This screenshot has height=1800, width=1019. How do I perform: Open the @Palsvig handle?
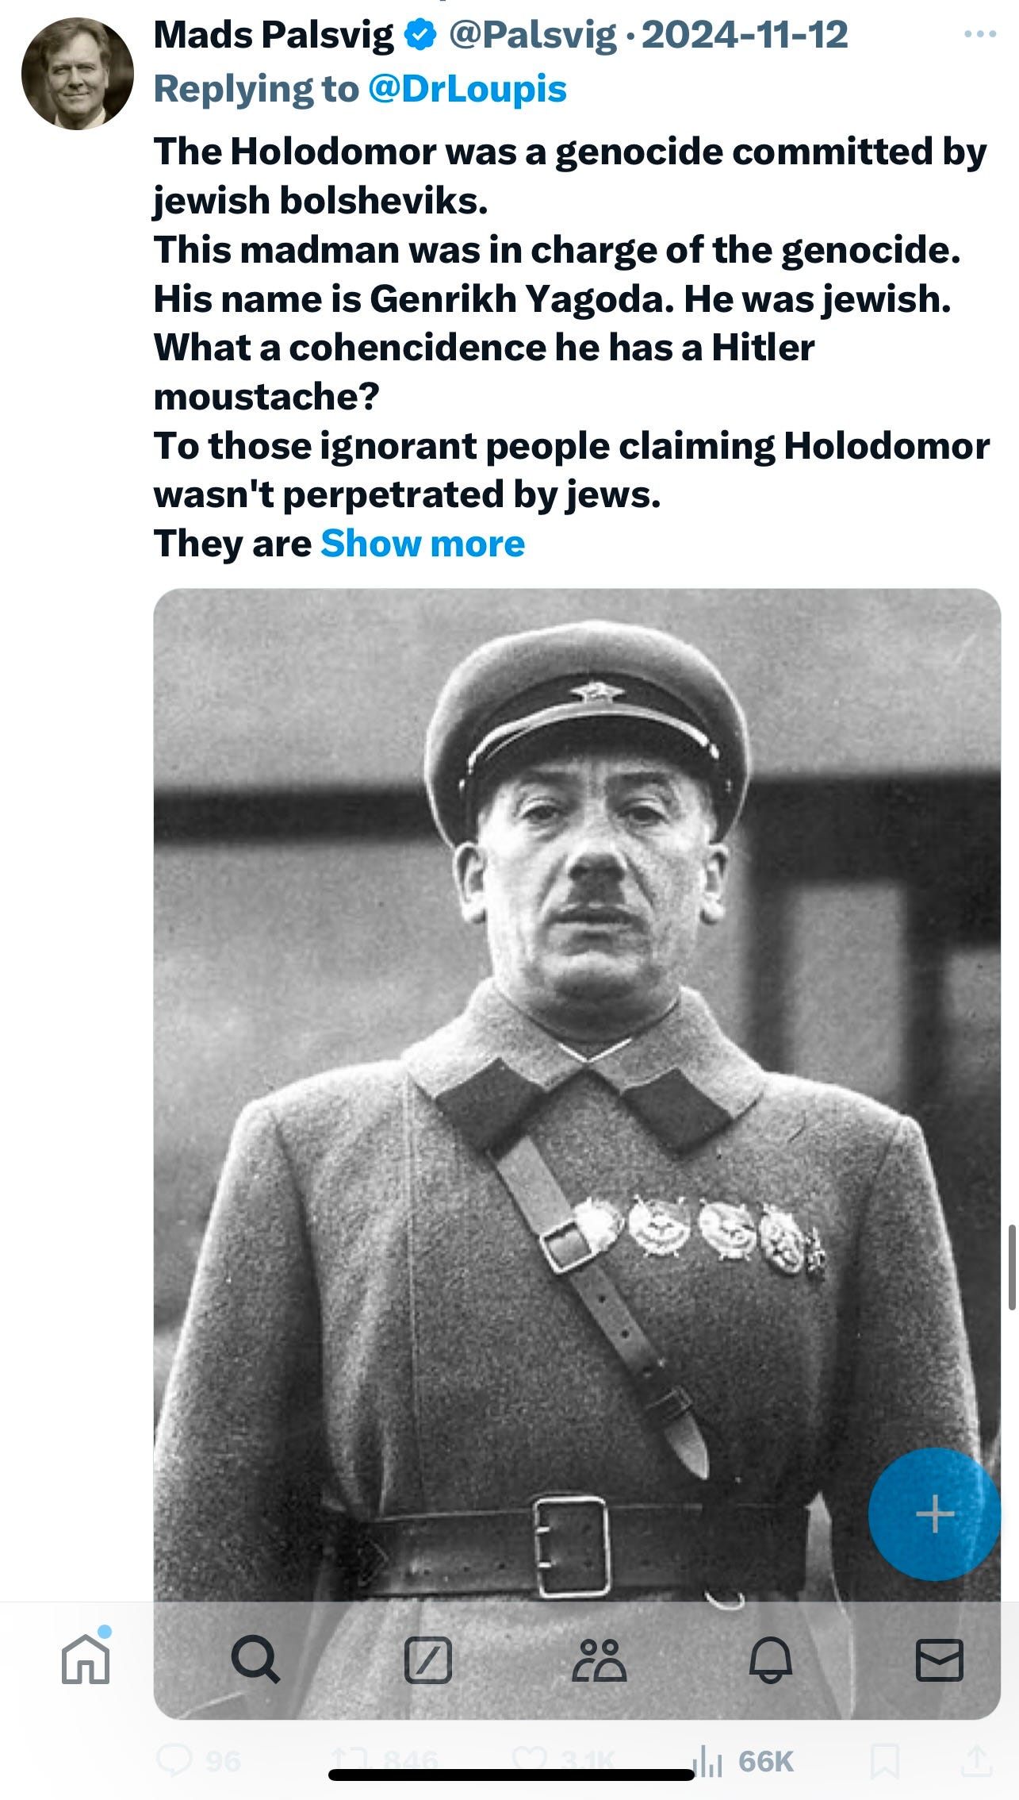(x=533, y=35)
